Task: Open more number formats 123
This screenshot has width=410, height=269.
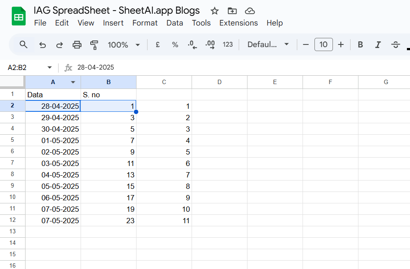Action: click(x=228, y=45)
